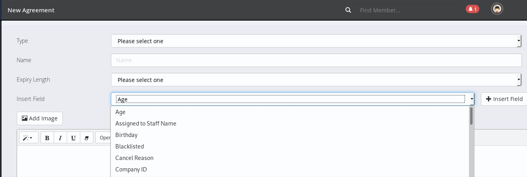Toggle italic text formatting
The width and height of the screenshot is (527, 177).
pyautogui.click(x=60, y=138)
